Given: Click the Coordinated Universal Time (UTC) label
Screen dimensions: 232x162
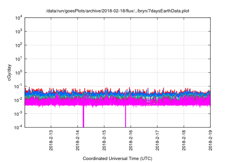Looking at the screenshot, I should click(x=117, y=158).
